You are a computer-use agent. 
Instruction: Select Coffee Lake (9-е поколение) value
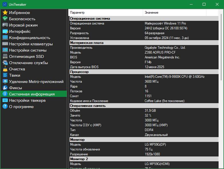(x=164, y=101)
